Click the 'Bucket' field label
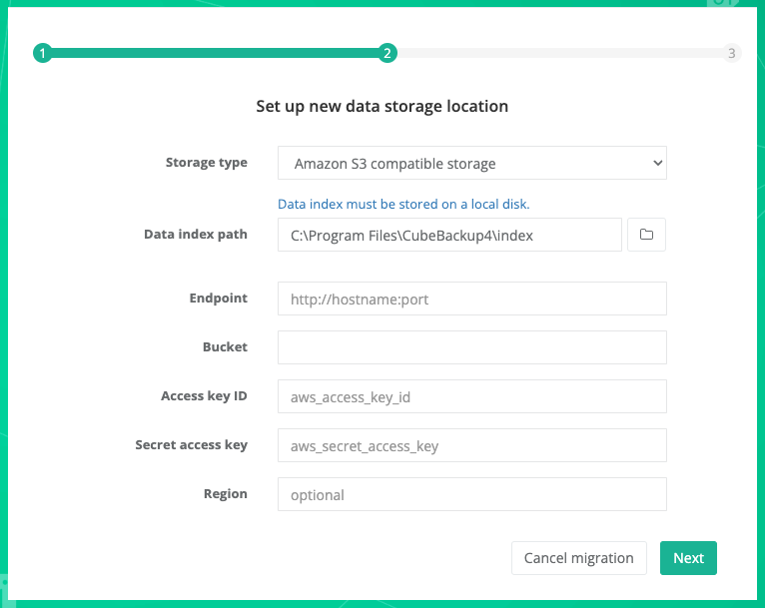Screen dimensions: 765x608 (x=225, y=347)
